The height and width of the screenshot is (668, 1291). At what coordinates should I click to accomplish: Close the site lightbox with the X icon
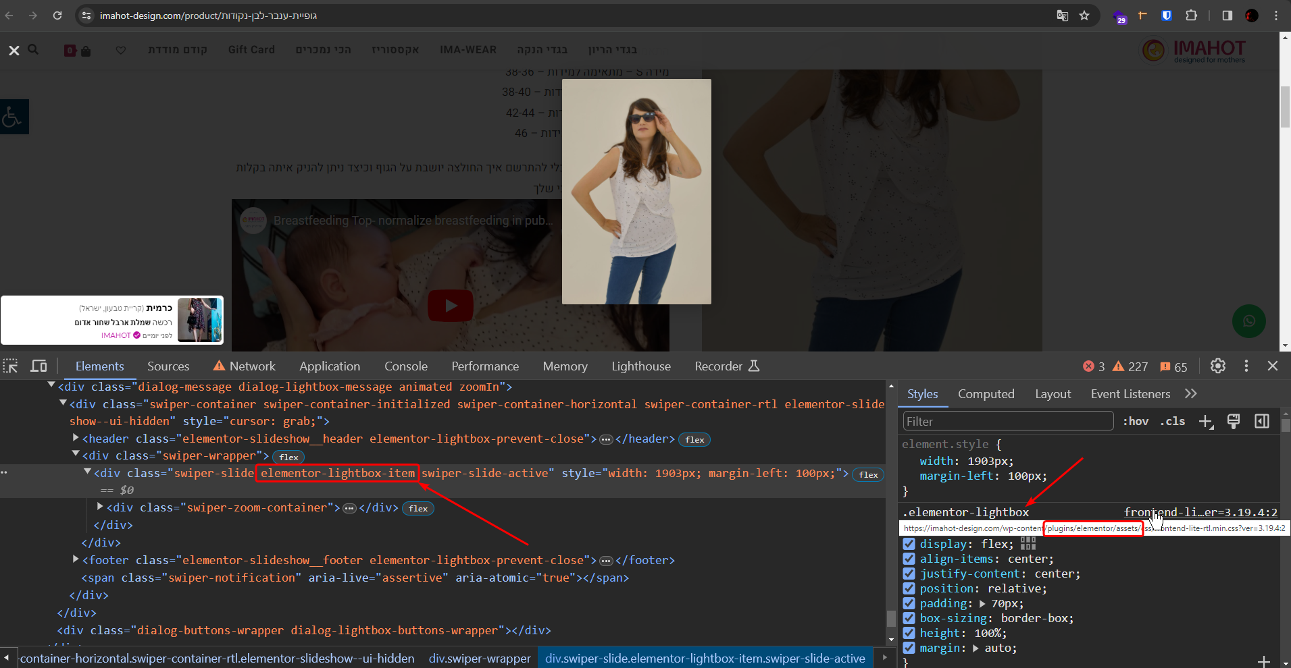point(14,50)
